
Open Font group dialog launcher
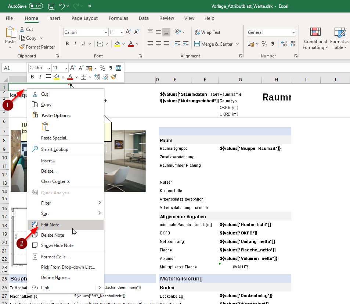point(140,56)
